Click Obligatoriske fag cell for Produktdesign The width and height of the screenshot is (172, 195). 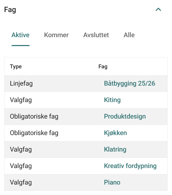tap(34, 116)
